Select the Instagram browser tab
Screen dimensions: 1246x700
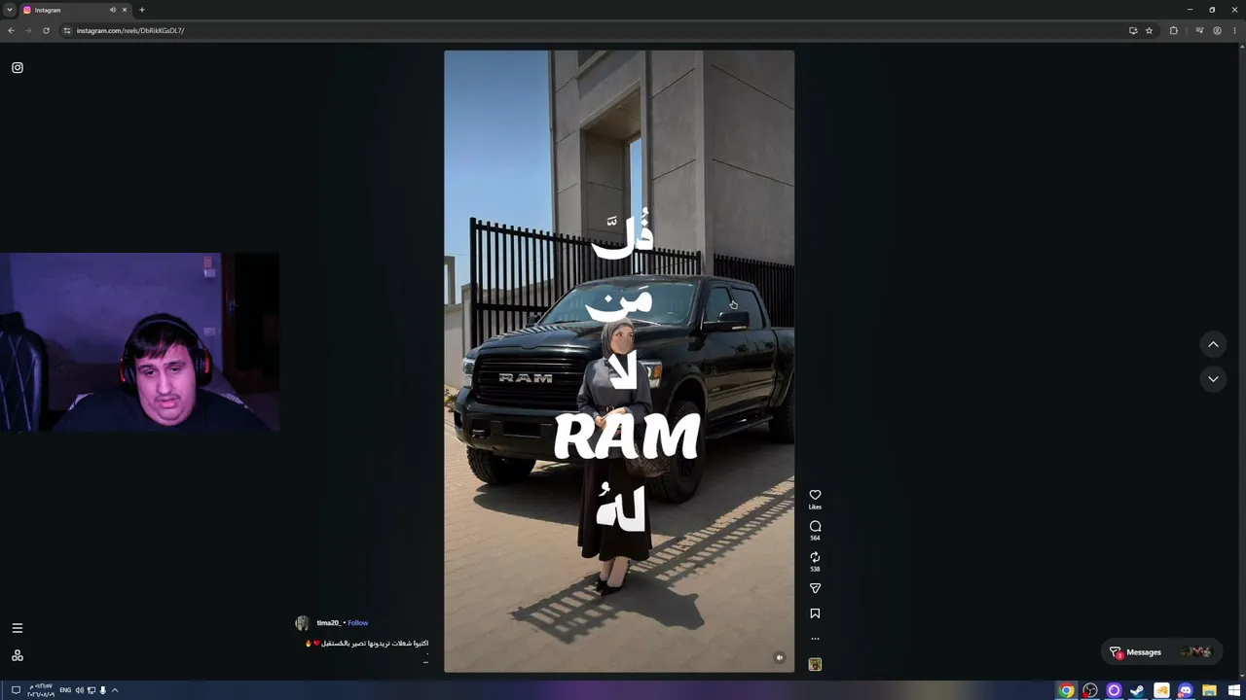coord(76,10)
